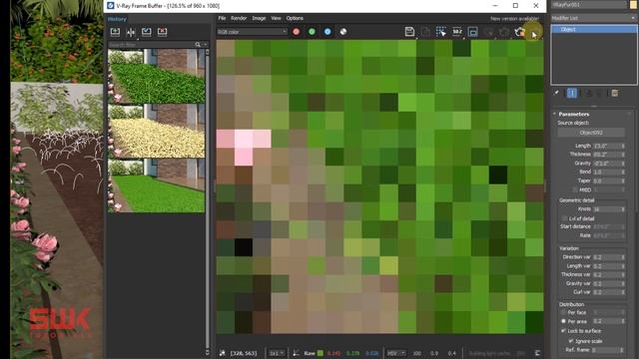Screen dimensions: 639x359
Task: Click the make unique icon
Action: 588,93
